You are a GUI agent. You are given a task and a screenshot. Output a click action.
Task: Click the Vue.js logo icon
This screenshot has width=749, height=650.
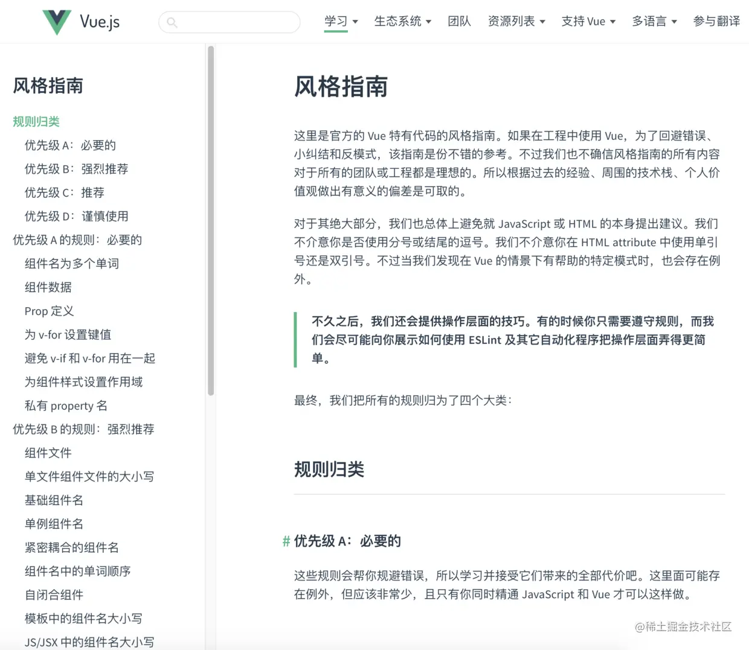tap(57, 22)
